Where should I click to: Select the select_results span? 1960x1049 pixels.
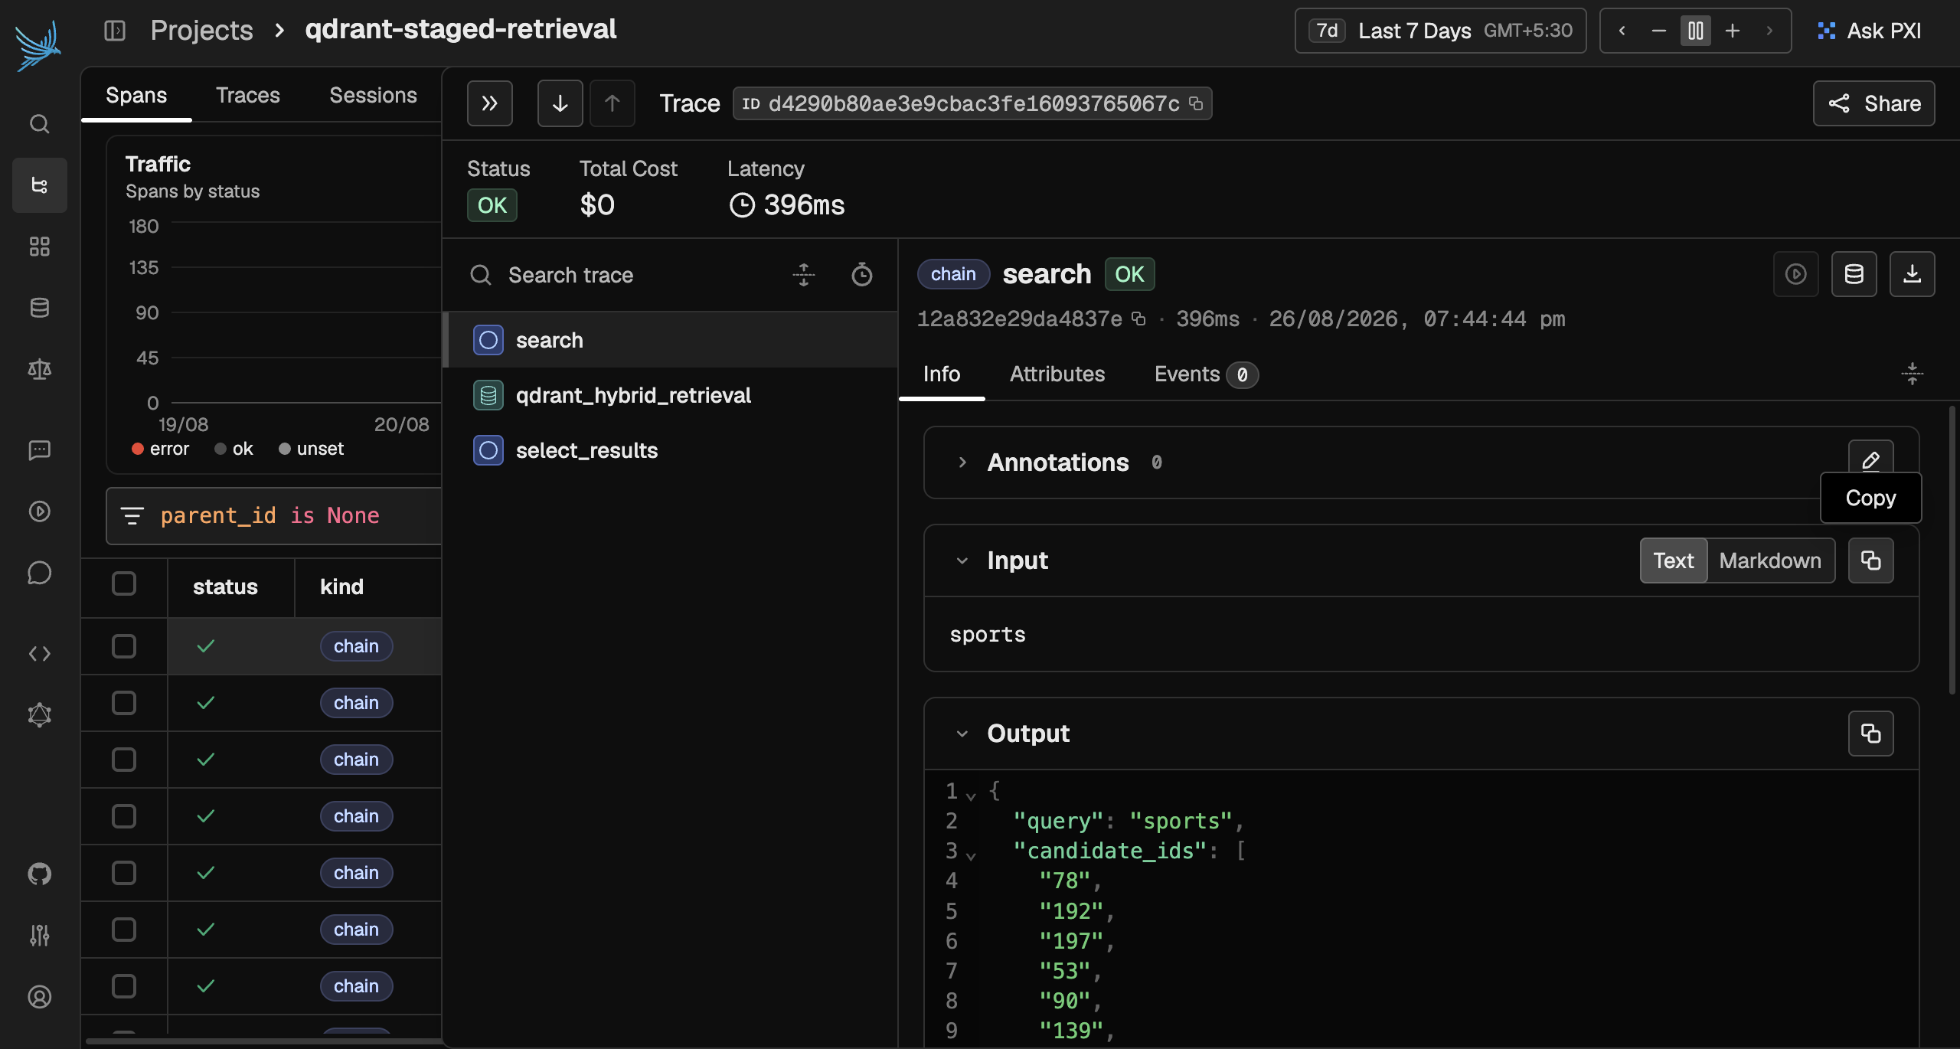click(x=670, y=450)
